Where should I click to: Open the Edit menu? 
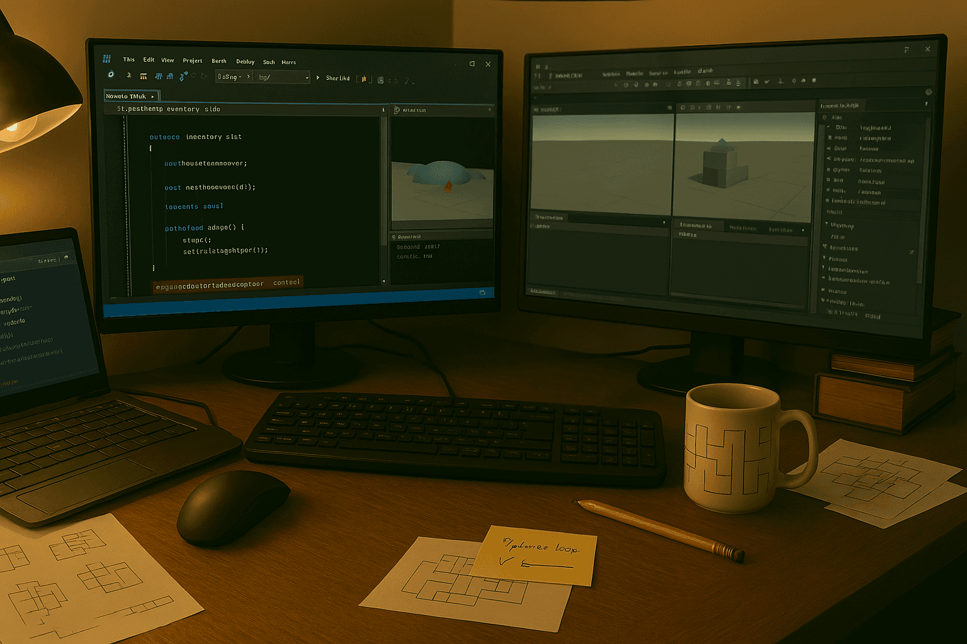pyautogui.click(x=149, y=60)
